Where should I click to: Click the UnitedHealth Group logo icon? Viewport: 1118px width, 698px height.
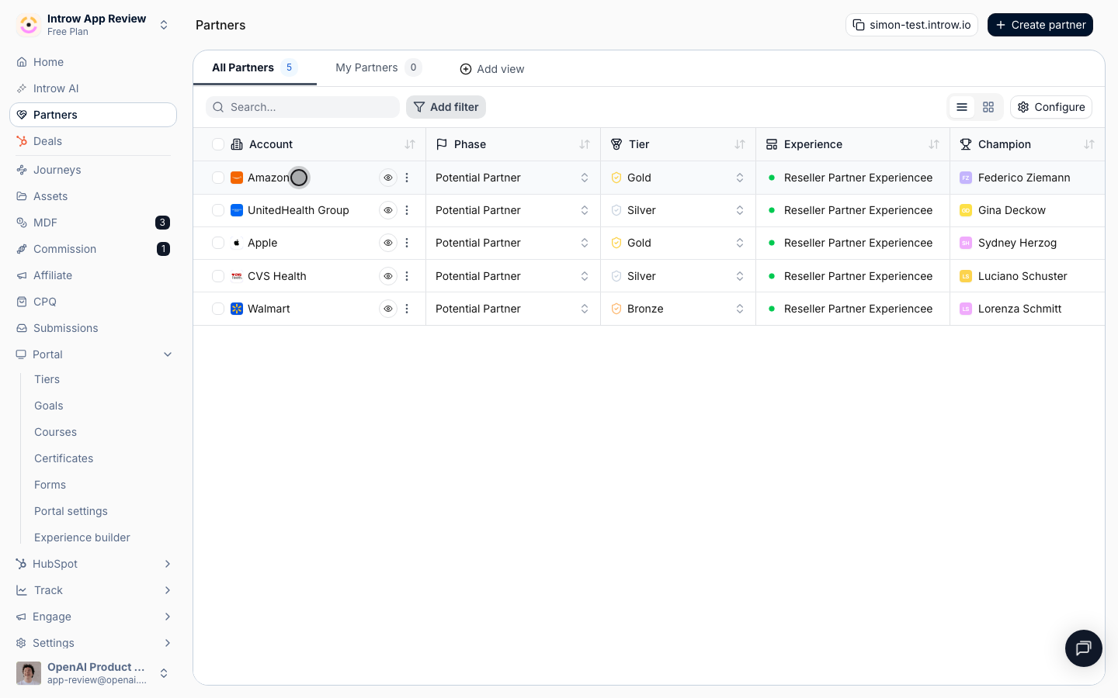click(237, 210)
